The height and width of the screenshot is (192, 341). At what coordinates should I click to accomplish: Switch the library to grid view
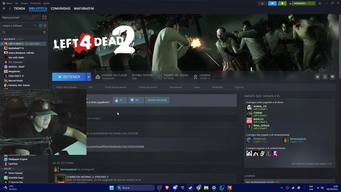click(x=44, y=17)
